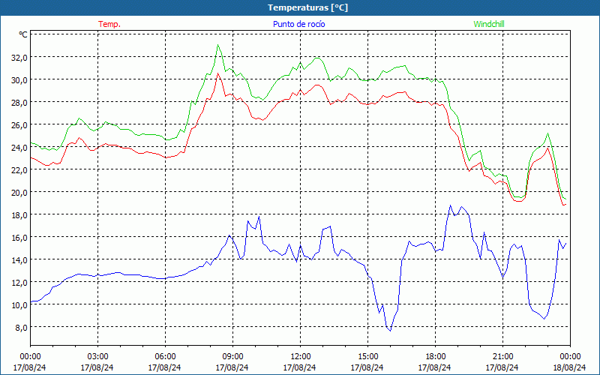600x375 pixels.
Task: Click the "18/08/24" date label on the x-axis
Action: coord(570,367)
